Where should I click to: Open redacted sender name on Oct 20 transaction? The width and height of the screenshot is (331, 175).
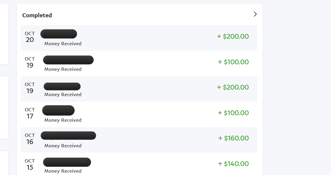[x=59, y=34]
